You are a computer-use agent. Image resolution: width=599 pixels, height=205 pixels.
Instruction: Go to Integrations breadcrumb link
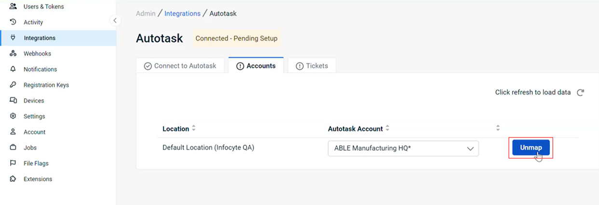click(182, 13)
